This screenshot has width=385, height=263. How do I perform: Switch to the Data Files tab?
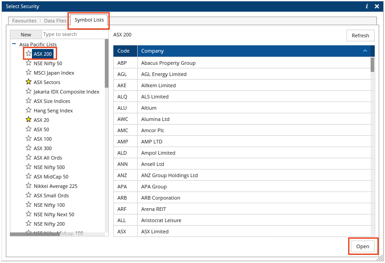pyautogui.click(x=55, y=21)
